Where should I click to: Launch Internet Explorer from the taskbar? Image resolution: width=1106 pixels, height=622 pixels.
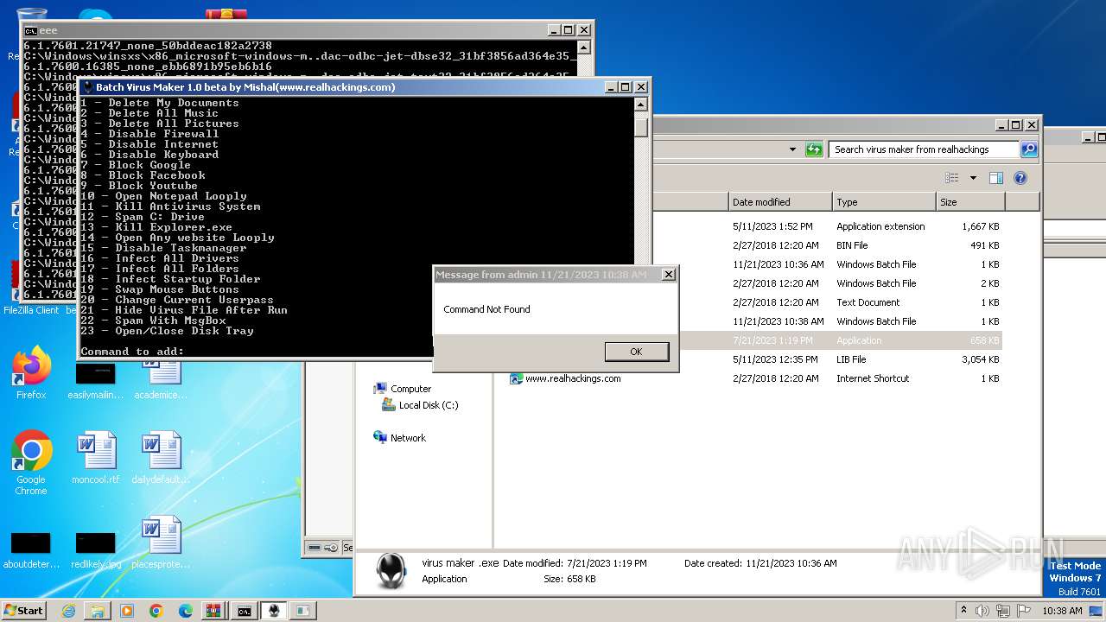[68, 611]
